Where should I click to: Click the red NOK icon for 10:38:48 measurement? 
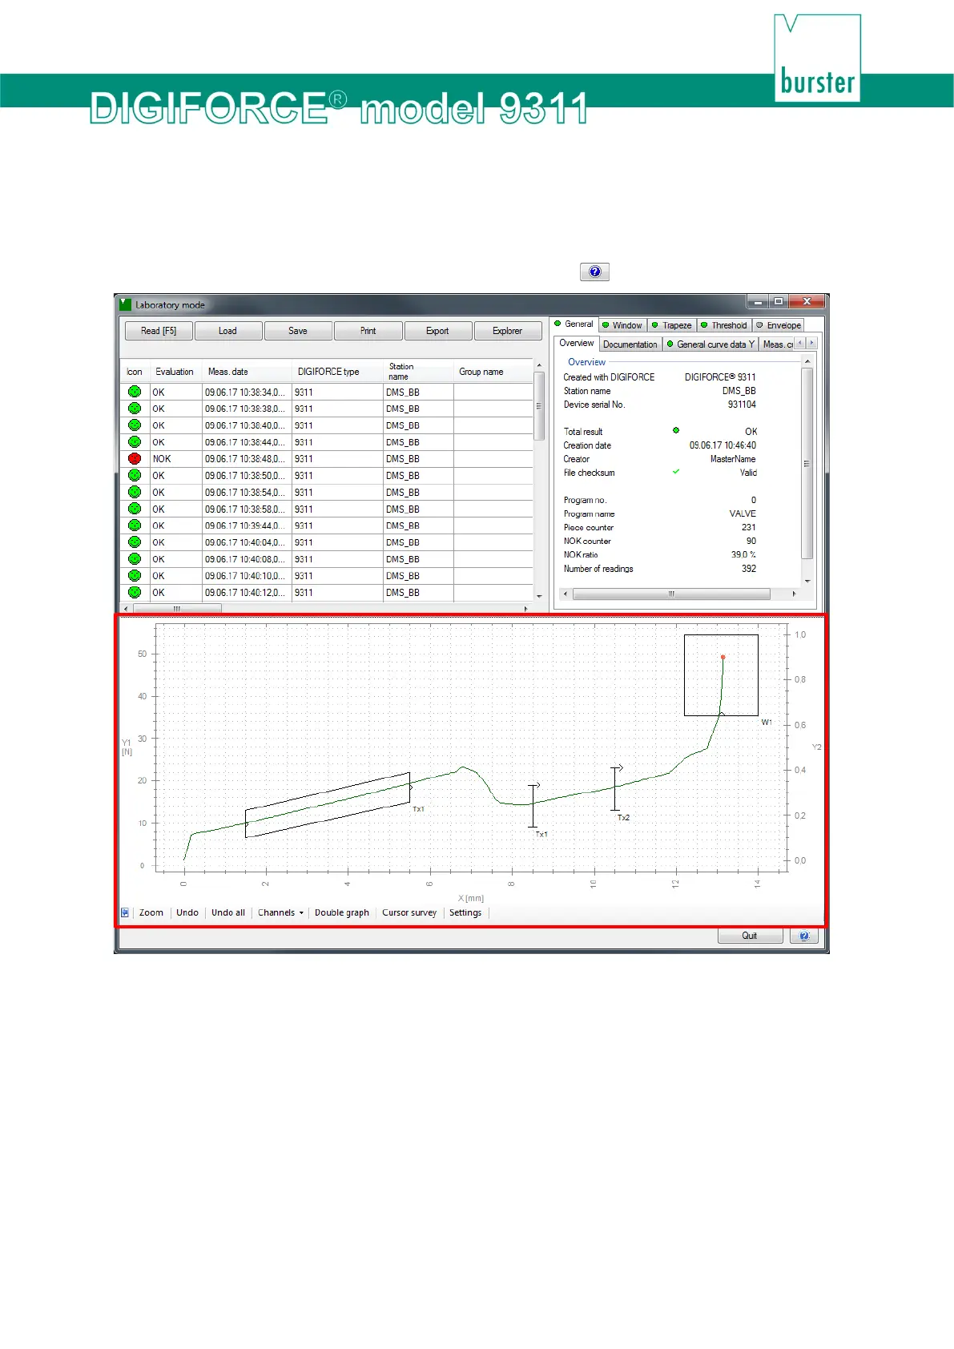(135, 459)
